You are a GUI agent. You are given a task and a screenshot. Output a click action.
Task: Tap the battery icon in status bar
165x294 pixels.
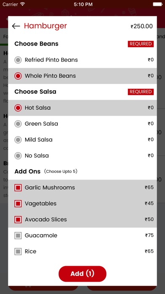[x=157, y=4]
